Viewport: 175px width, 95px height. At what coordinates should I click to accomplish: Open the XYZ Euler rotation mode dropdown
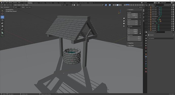pyautogui.click(x=134, y=26)
